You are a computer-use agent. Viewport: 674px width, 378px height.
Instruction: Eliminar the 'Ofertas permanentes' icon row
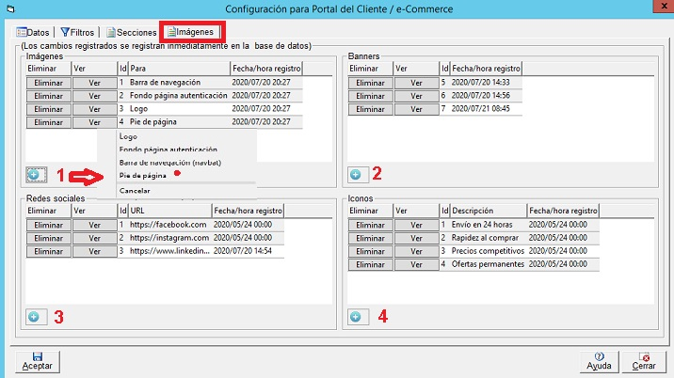coord(371,264)
